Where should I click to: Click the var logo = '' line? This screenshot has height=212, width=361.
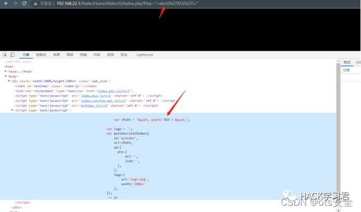click(119, 129)
